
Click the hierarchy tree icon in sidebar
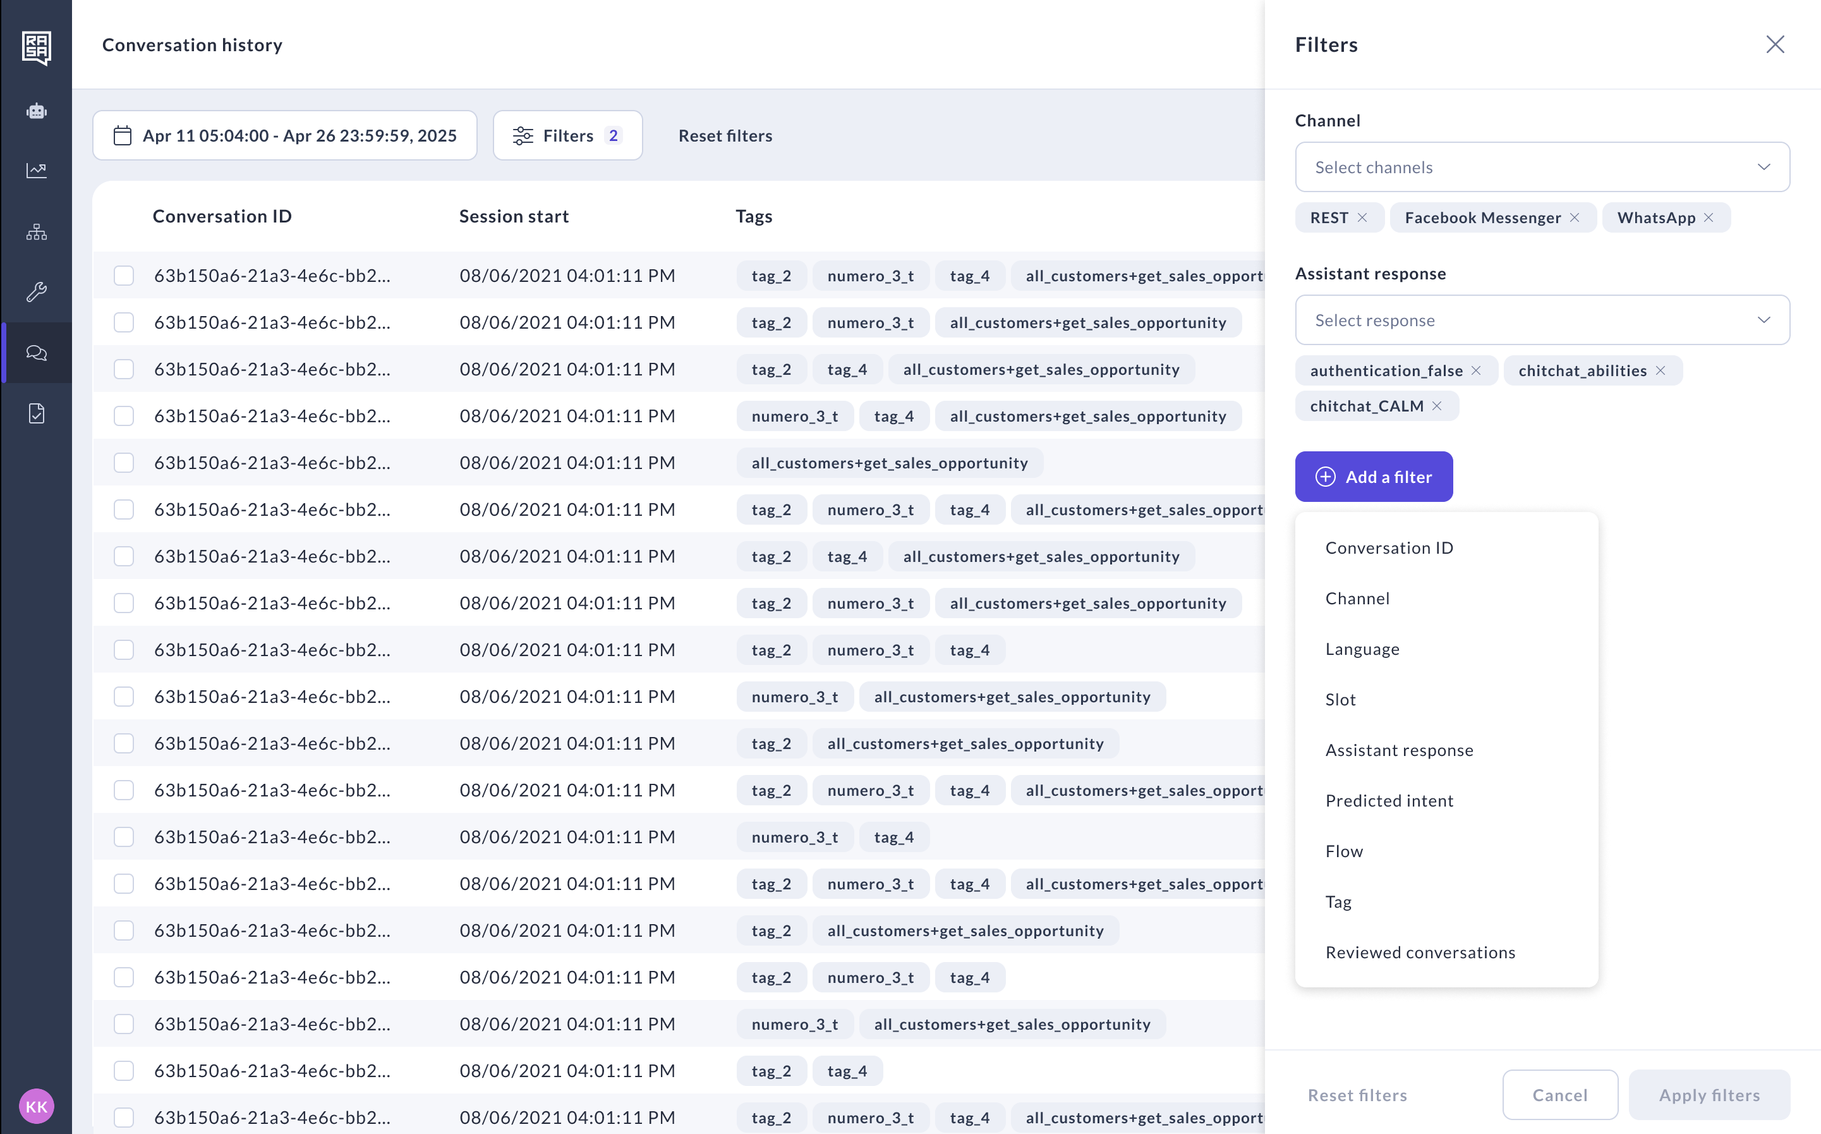pyautogui.click(x=36, y=232)
